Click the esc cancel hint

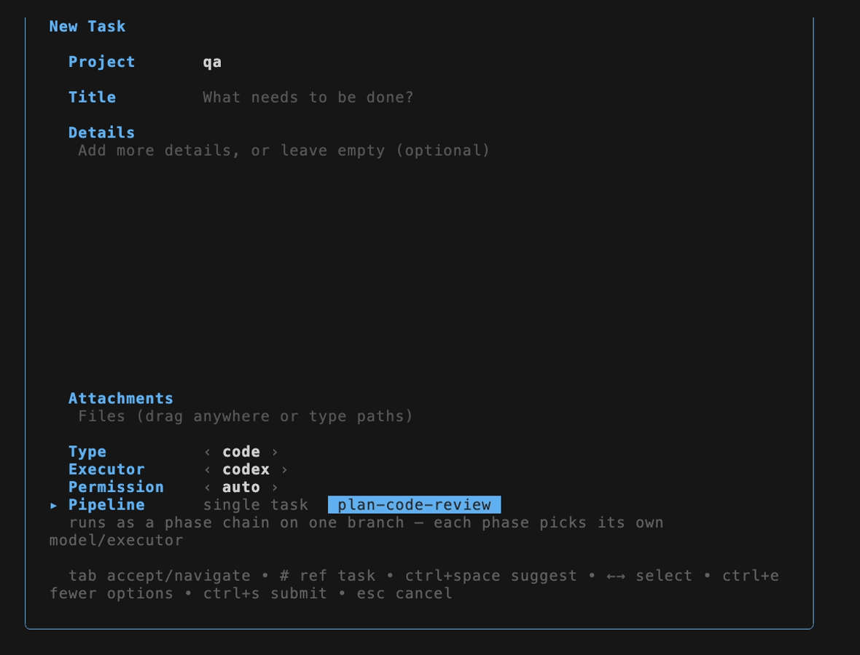[404, 594]
